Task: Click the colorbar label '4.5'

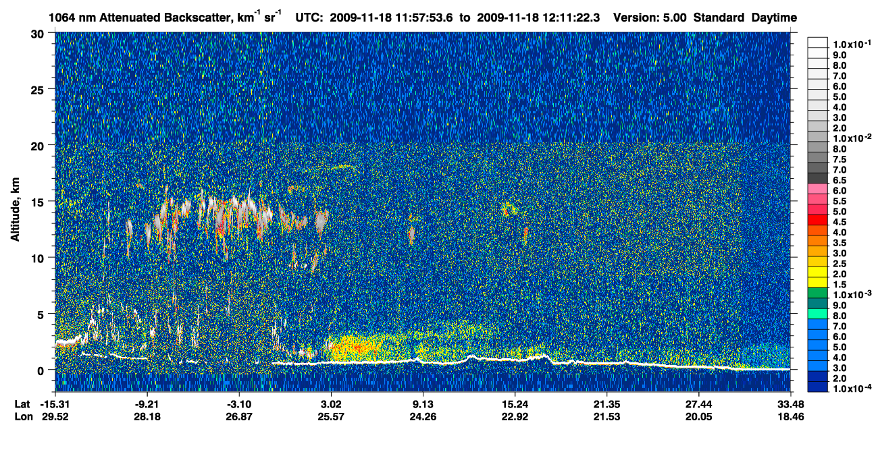Action: click(x=841, y=221)
